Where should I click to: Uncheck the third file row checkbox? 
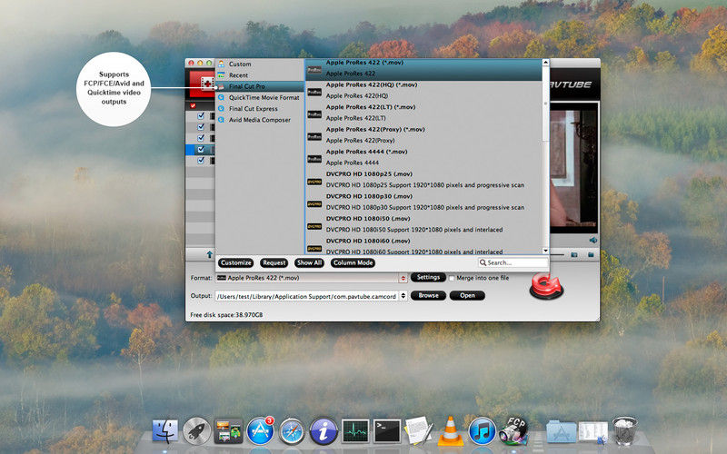(201, 138)
